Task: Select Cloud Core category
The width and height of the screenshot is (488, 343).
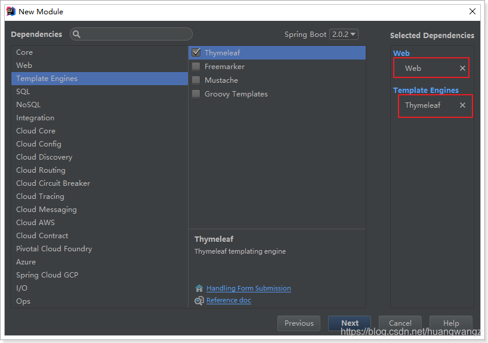Action: pyautogui.click(x=100, y=131)
